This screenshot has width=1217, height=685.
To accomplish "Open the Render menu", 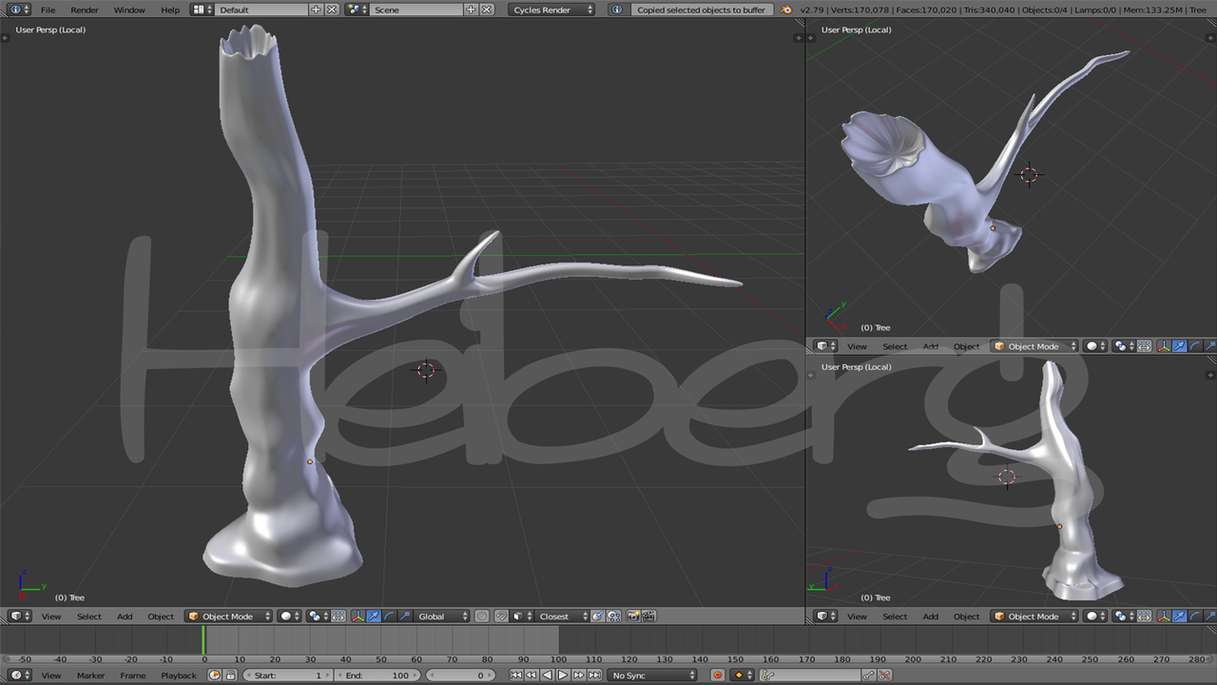I will pos(85,10).
